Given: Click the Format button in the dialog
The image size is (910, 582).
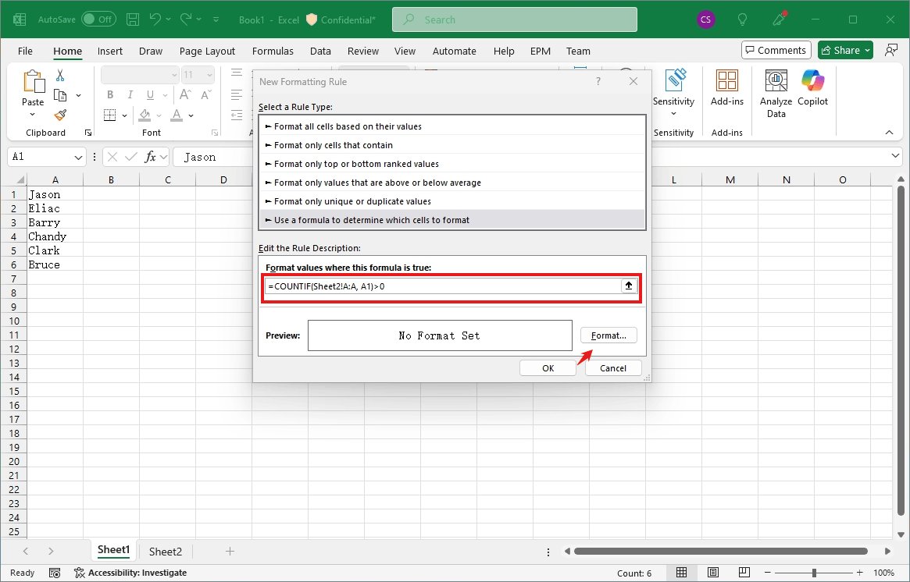Looking at the screenshot, I should point(608,335).
